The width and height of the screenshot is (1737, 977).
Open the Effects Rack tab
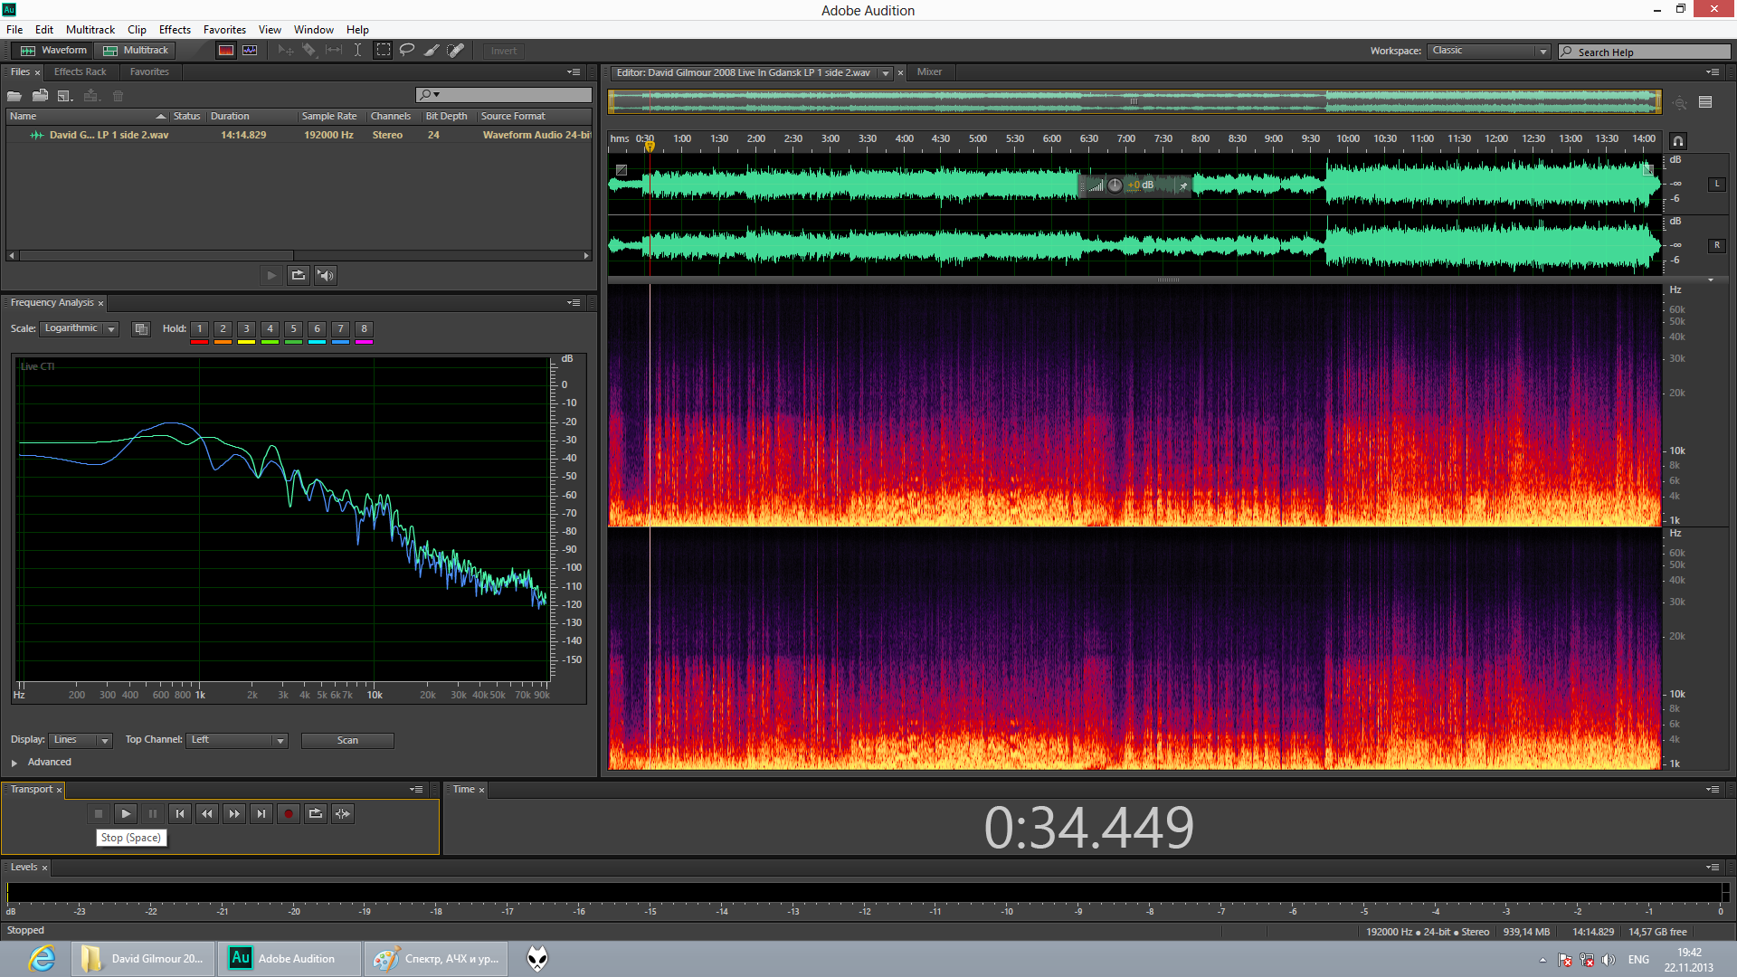80,72
